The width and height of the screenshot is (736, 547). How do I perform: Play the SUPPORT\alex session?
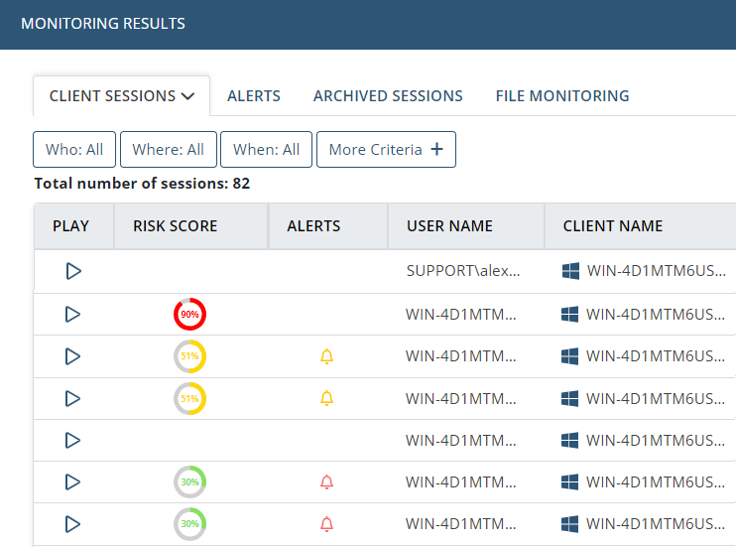coord(73,271)
